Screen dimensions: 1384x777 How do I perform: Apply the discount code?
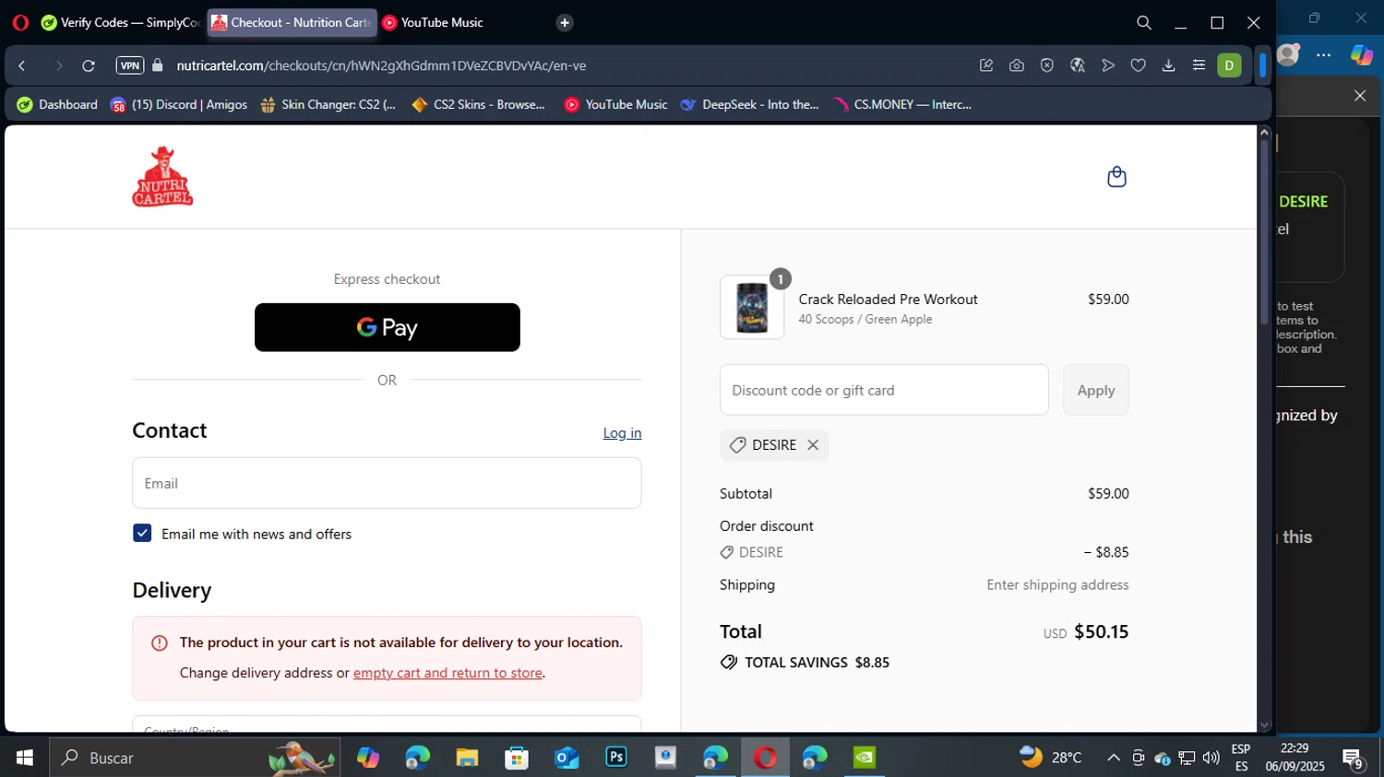(1096, 390)
